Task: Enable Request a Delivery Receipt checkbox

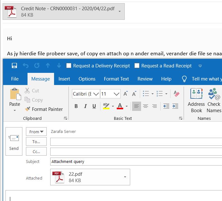Action: pos(69,66)
